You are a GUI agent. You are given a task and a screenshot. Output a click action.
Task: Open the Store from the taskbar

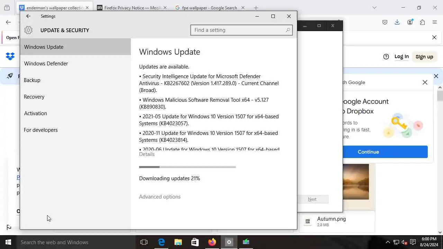195,242
